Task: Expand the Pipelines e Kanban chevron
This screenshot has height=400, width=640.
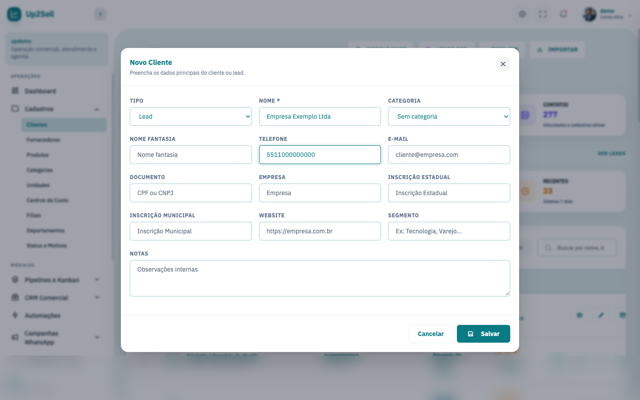Action: click(x=97, y=280)
